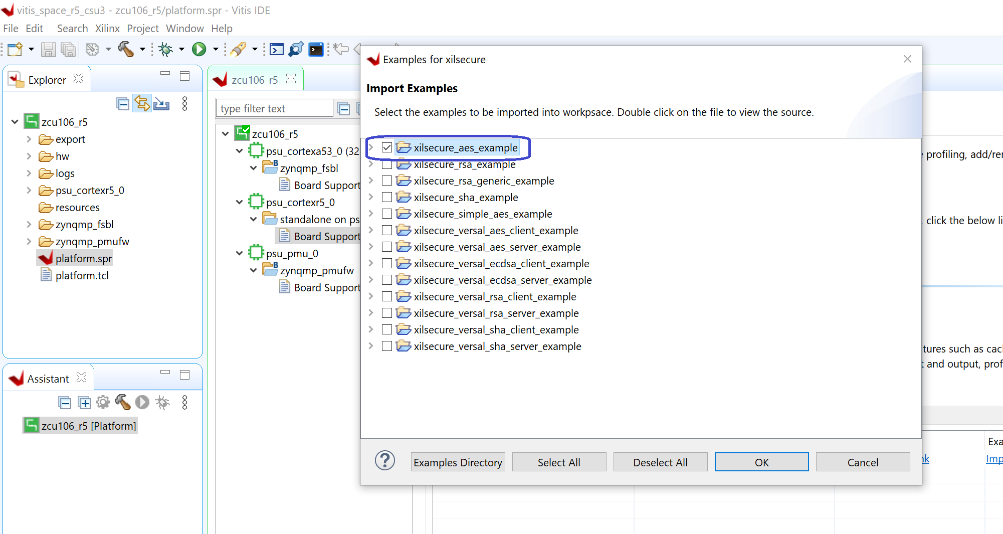This screenshot has width=1003, height=534.
Task: Open the Help menu
Action: click(x=222, y=28)
